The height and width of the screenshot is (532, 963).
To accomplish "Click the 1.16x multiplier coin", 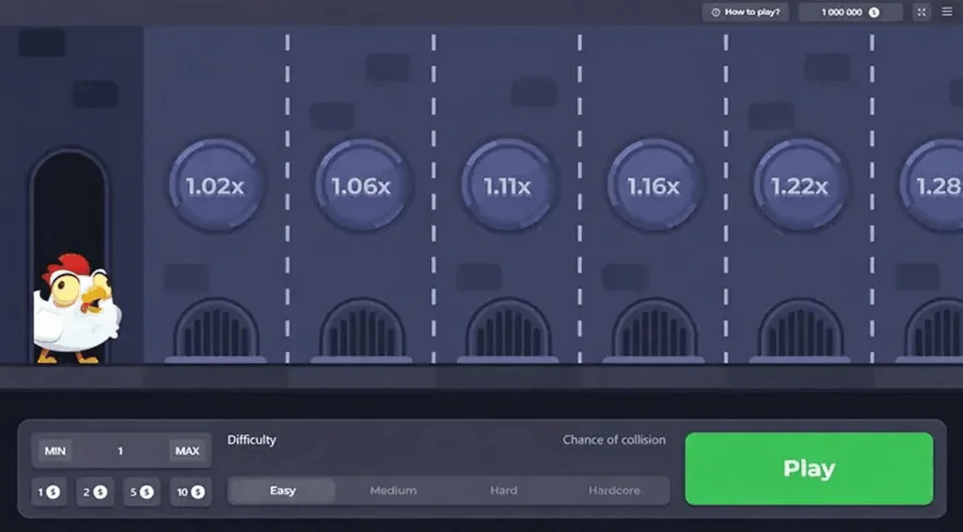I will [655, 186].
